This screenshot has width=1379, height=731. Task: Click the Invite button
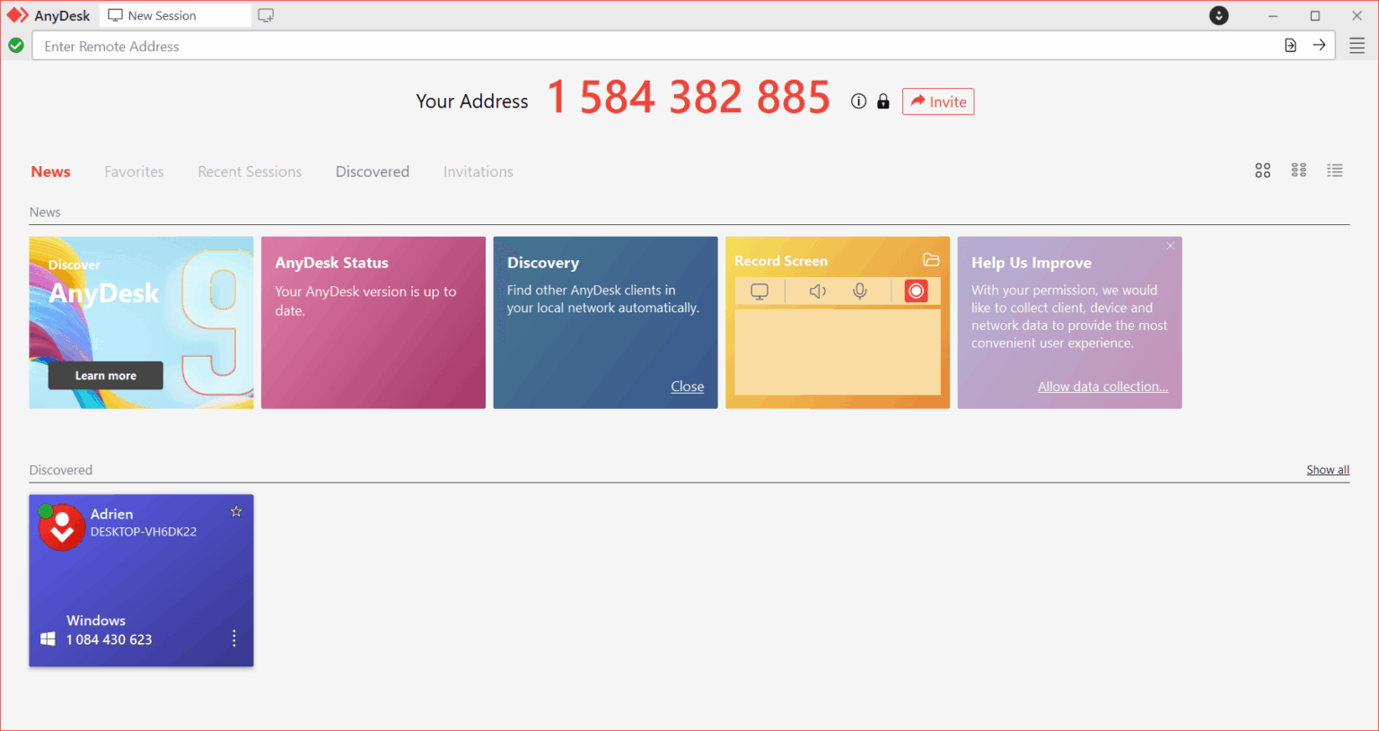[x=938, y=101]
